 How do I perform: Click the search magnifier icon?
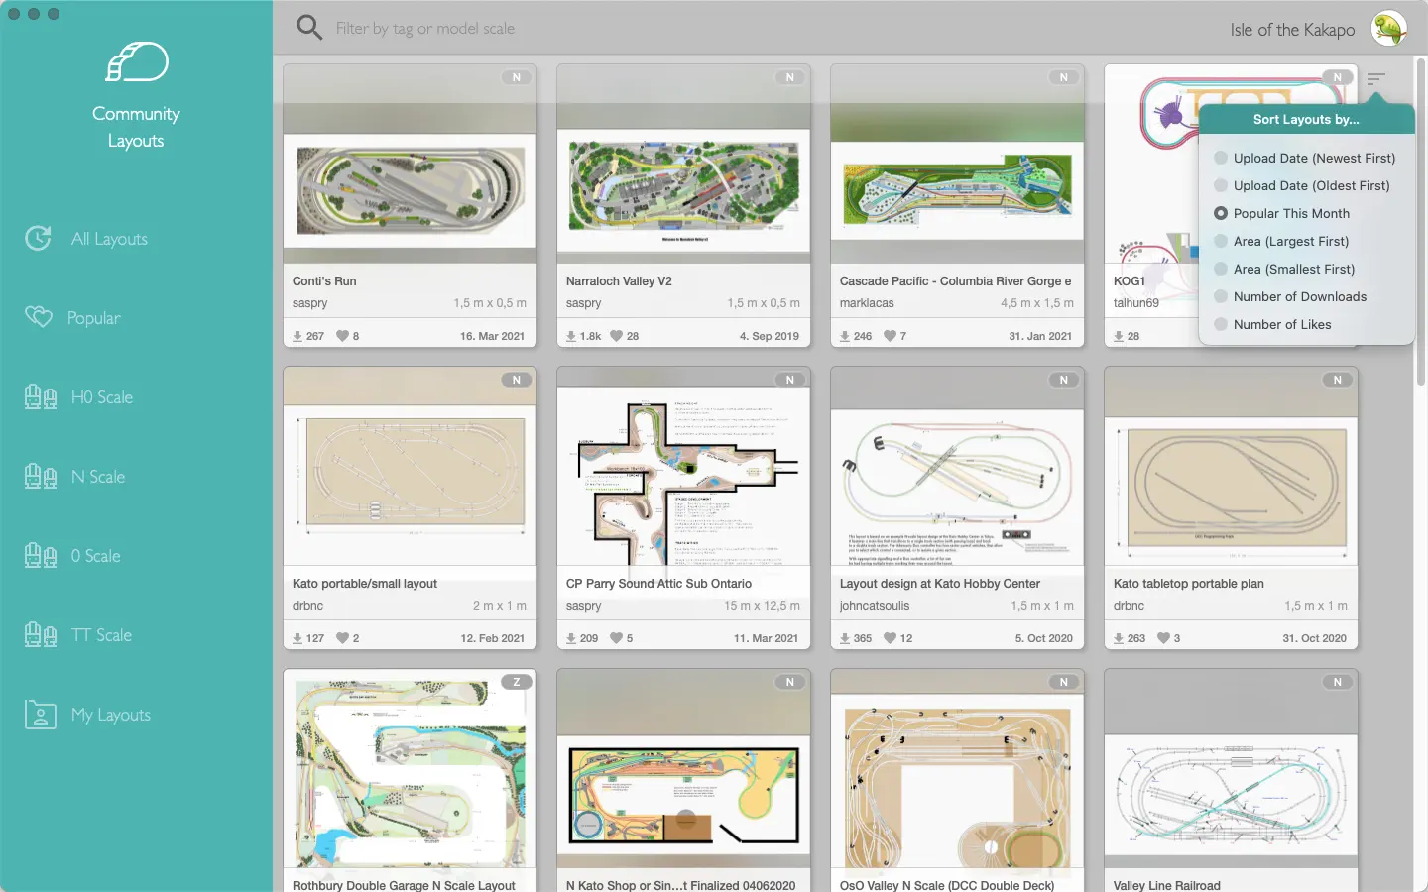[x=309, y=28]
